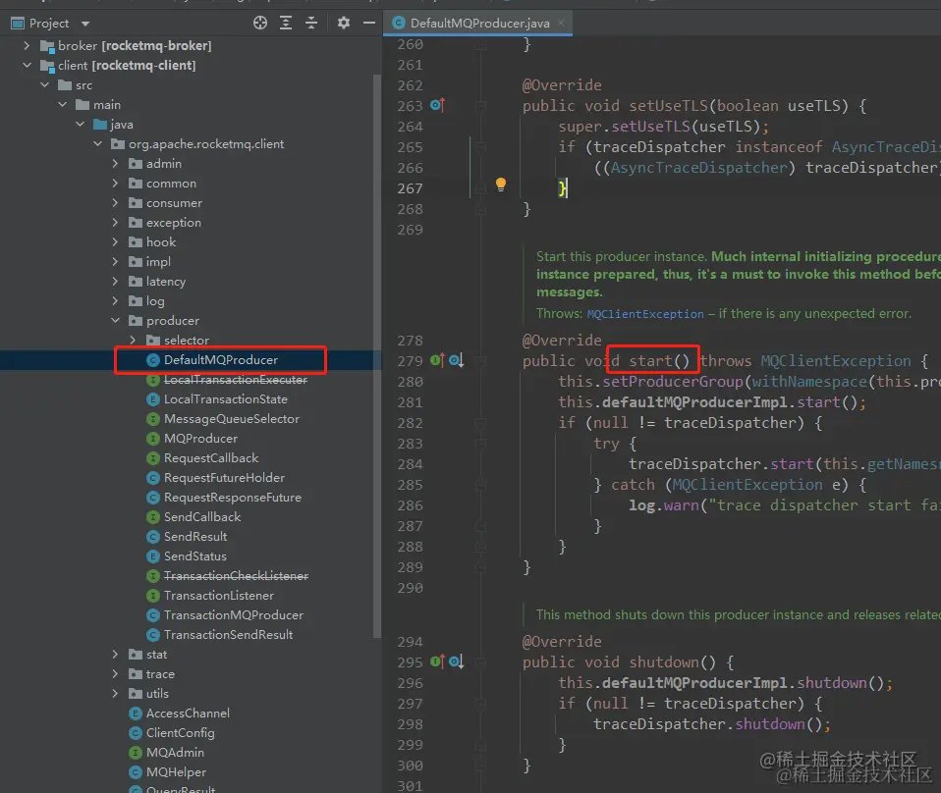Screen dimensions: 941x793
Task: Expand the consumer package
Action: 115,203
